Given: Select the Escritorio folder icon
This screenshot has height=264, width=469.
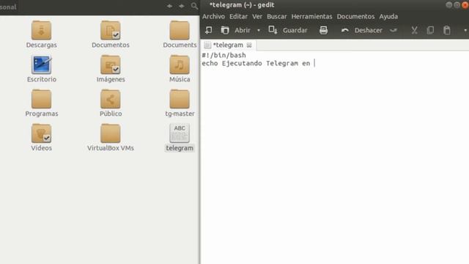Looking at the screenshot, I should (41, 65).
